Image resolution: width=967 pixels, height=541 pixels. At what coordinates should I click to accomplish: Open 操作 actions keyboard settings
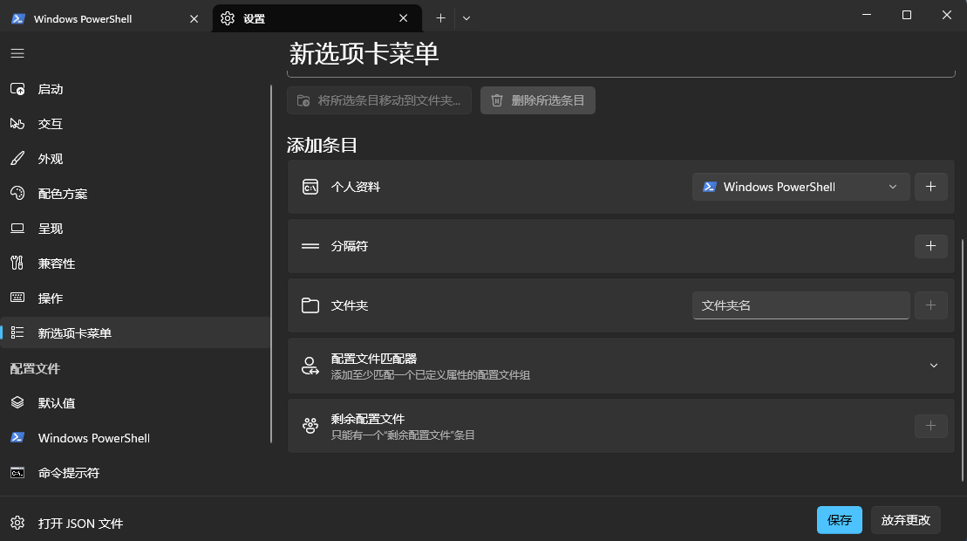coord(51,298)
